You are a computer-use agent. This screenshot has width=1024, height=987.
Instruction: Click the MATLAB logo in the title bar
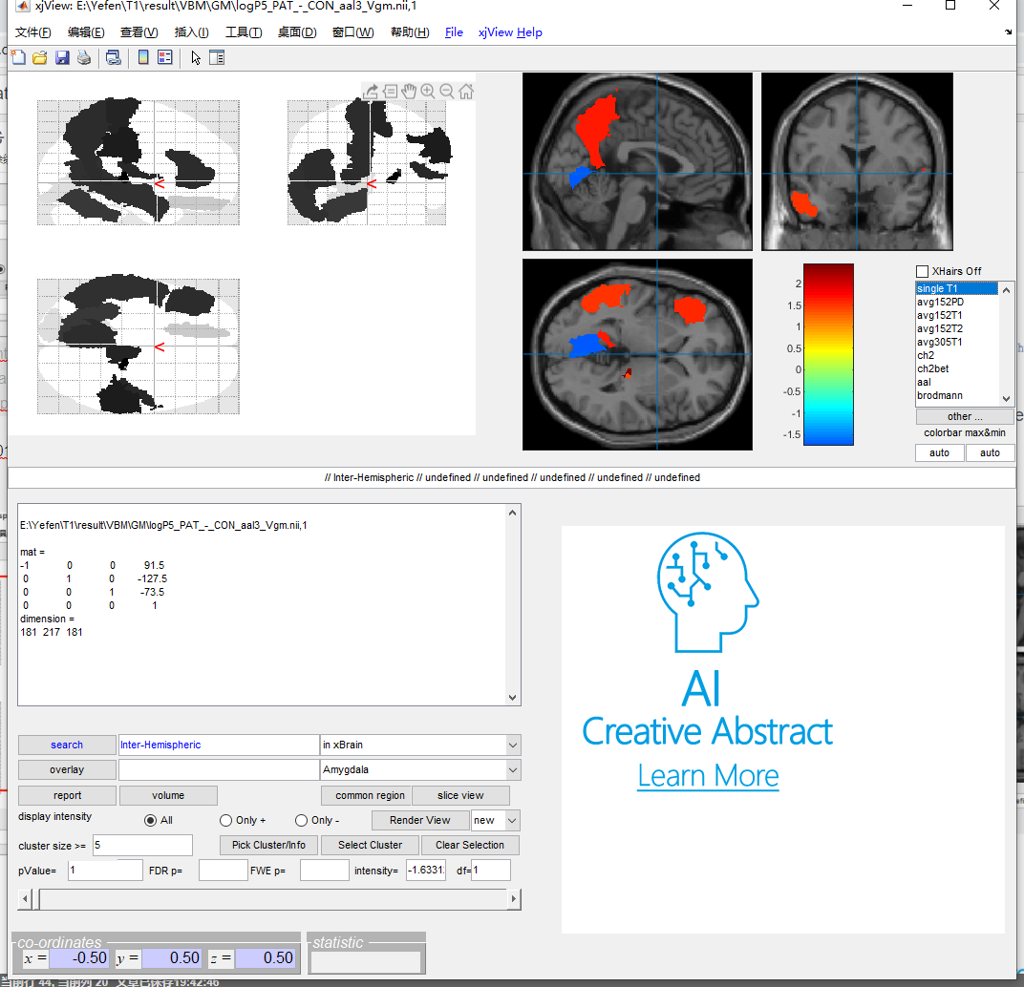tap(23, 6)
